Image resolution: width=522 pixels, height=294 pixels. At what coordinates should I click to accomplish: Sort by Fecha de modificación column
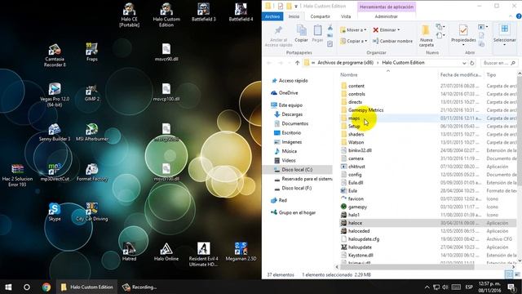[x=460, y=75]
